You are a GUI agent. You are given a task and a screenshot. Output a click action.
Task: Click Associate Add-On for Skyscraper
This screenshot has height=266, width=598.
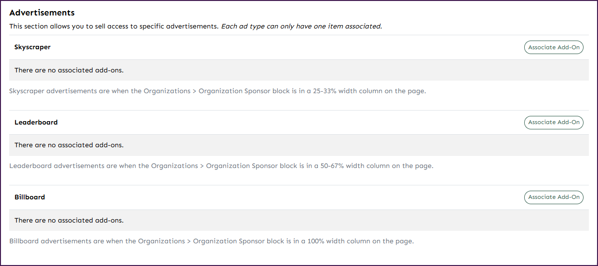click(554, 47)
